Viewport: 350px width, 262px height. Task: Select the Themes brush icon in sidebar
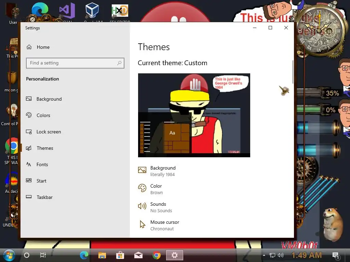pos(29,148)
